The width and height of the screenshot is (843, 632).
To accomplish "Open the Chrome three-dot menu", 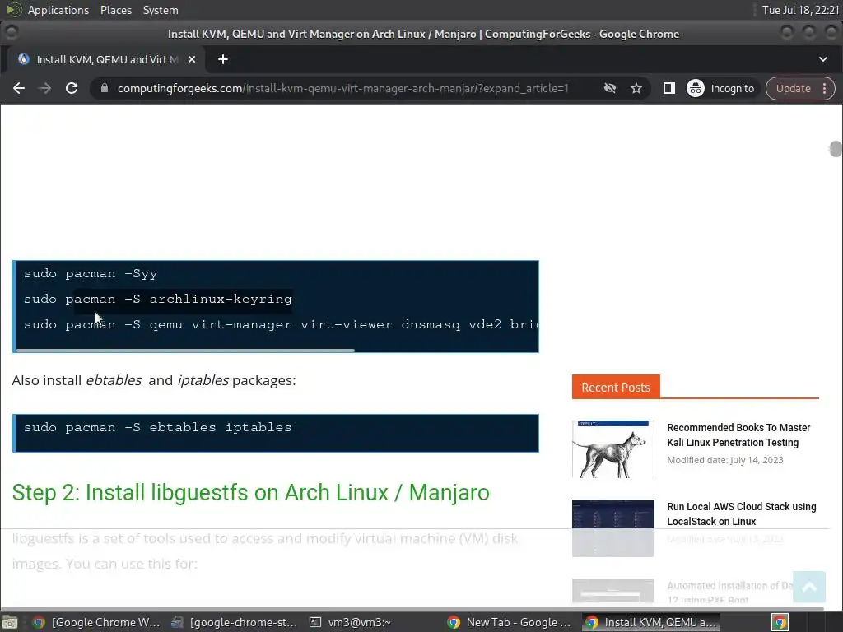I will point(824,88).
